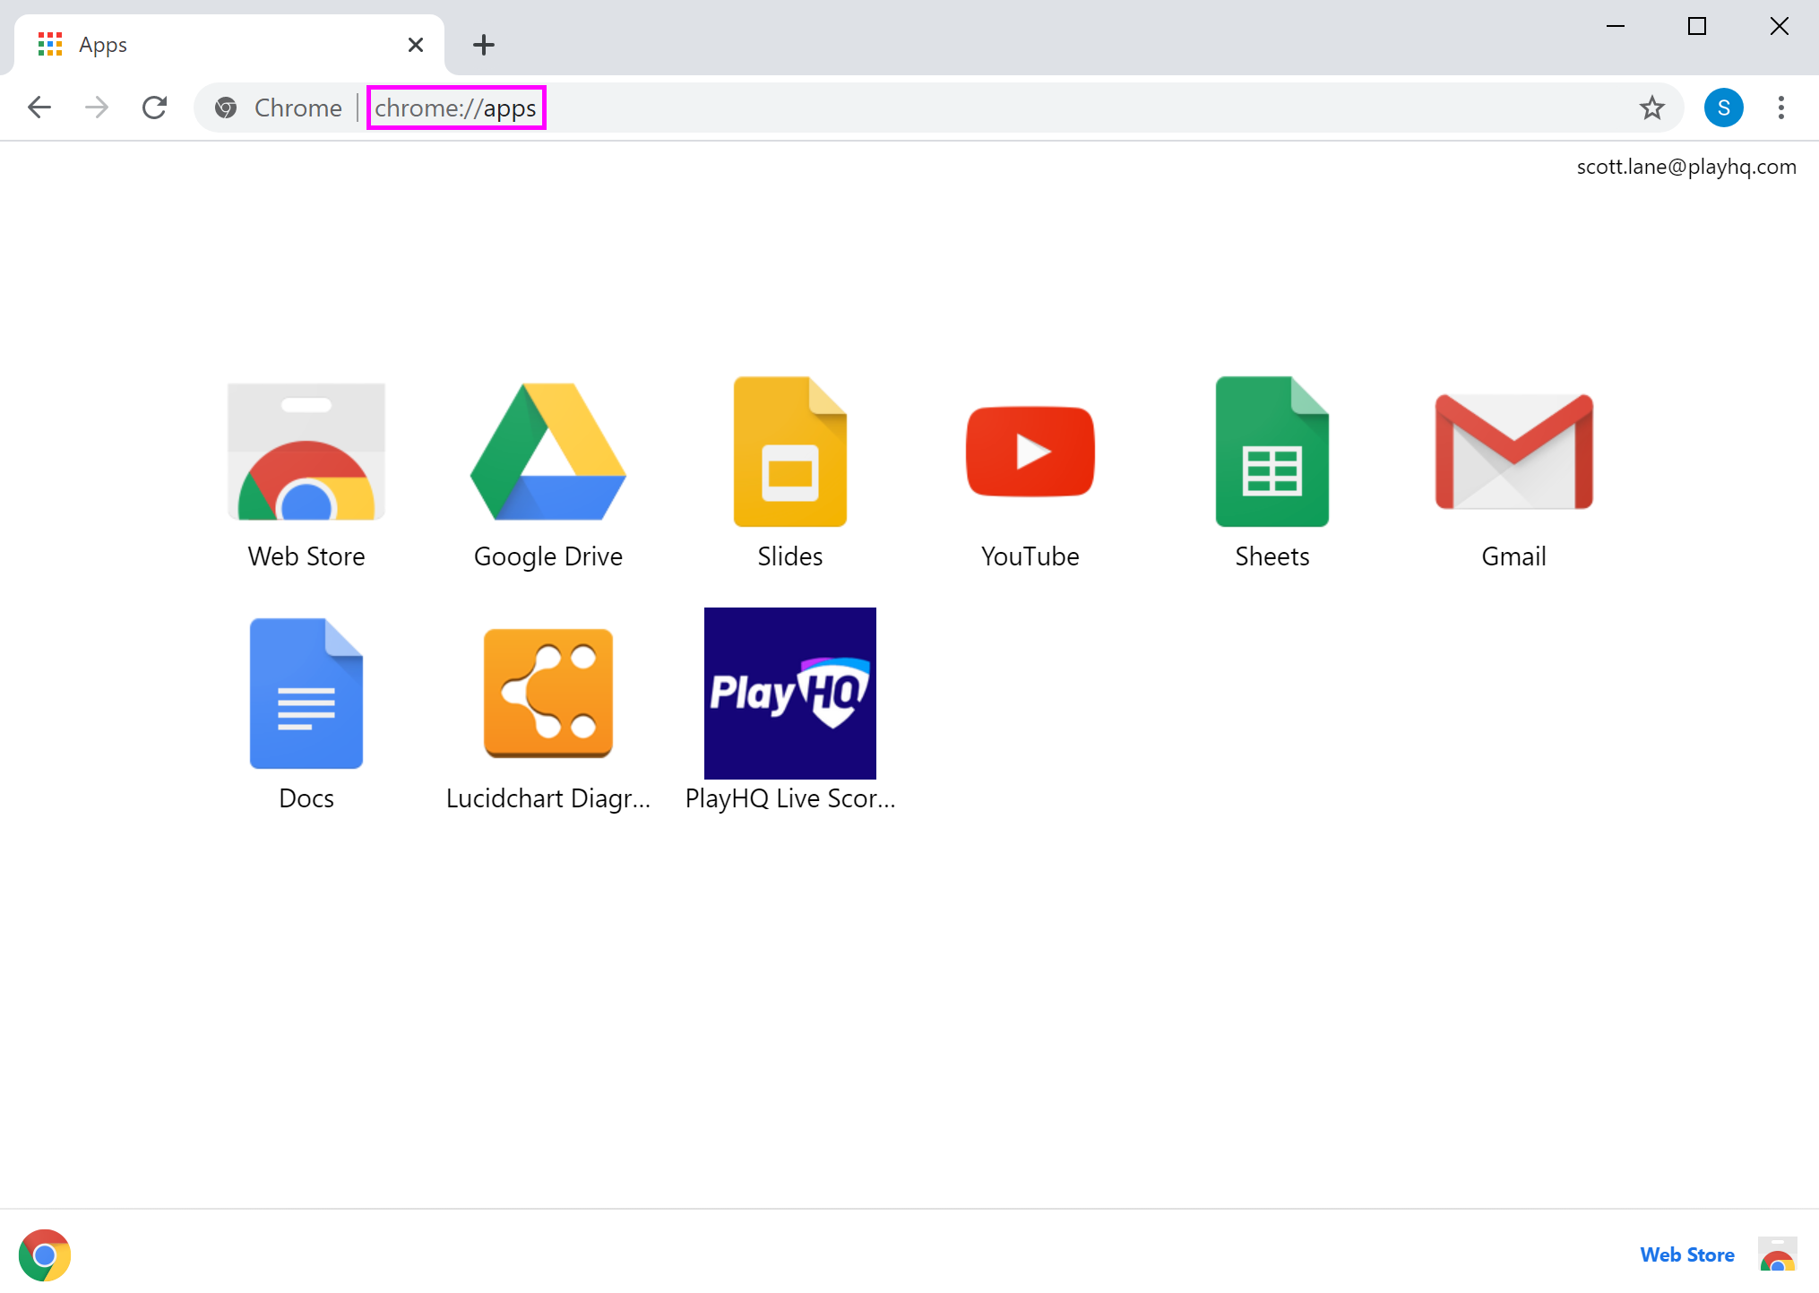Bookmark this page with star icon
1819x1293 pixels.
1651,108
